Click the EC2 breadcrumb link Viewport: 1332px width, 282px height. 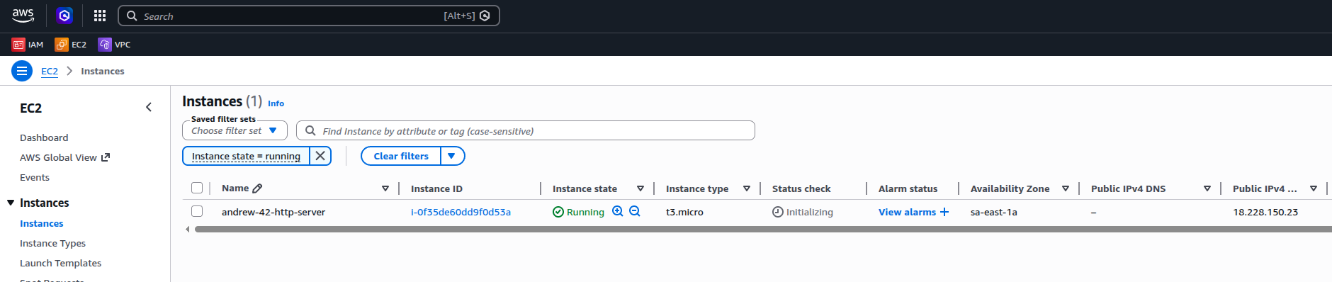click(50, 71)
